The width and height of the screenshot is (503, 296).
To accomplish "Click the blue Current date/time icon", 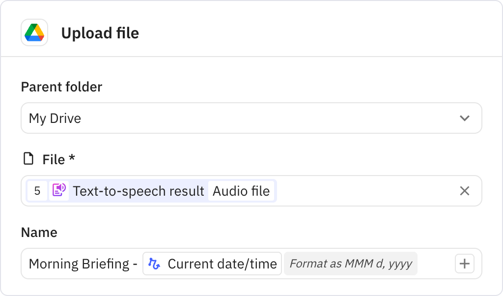I will point(155,264).
